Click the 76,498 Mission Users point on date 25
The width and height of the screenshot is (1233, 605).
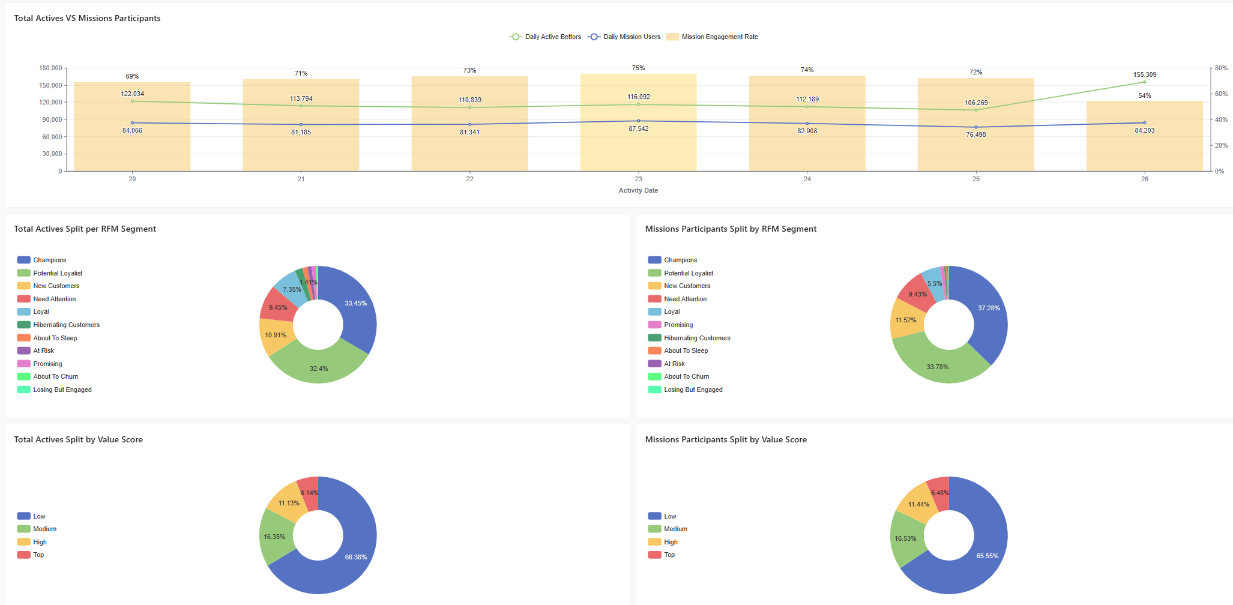[975, 127]
